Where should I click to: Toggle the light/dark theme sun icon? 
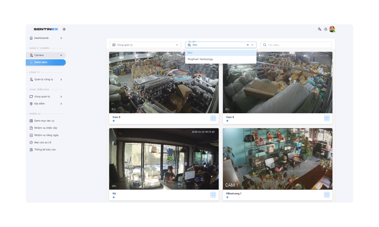click(x=326, y=29)
